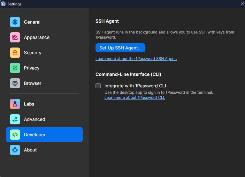Select the Security label in sidebar

tap(33, 53)
